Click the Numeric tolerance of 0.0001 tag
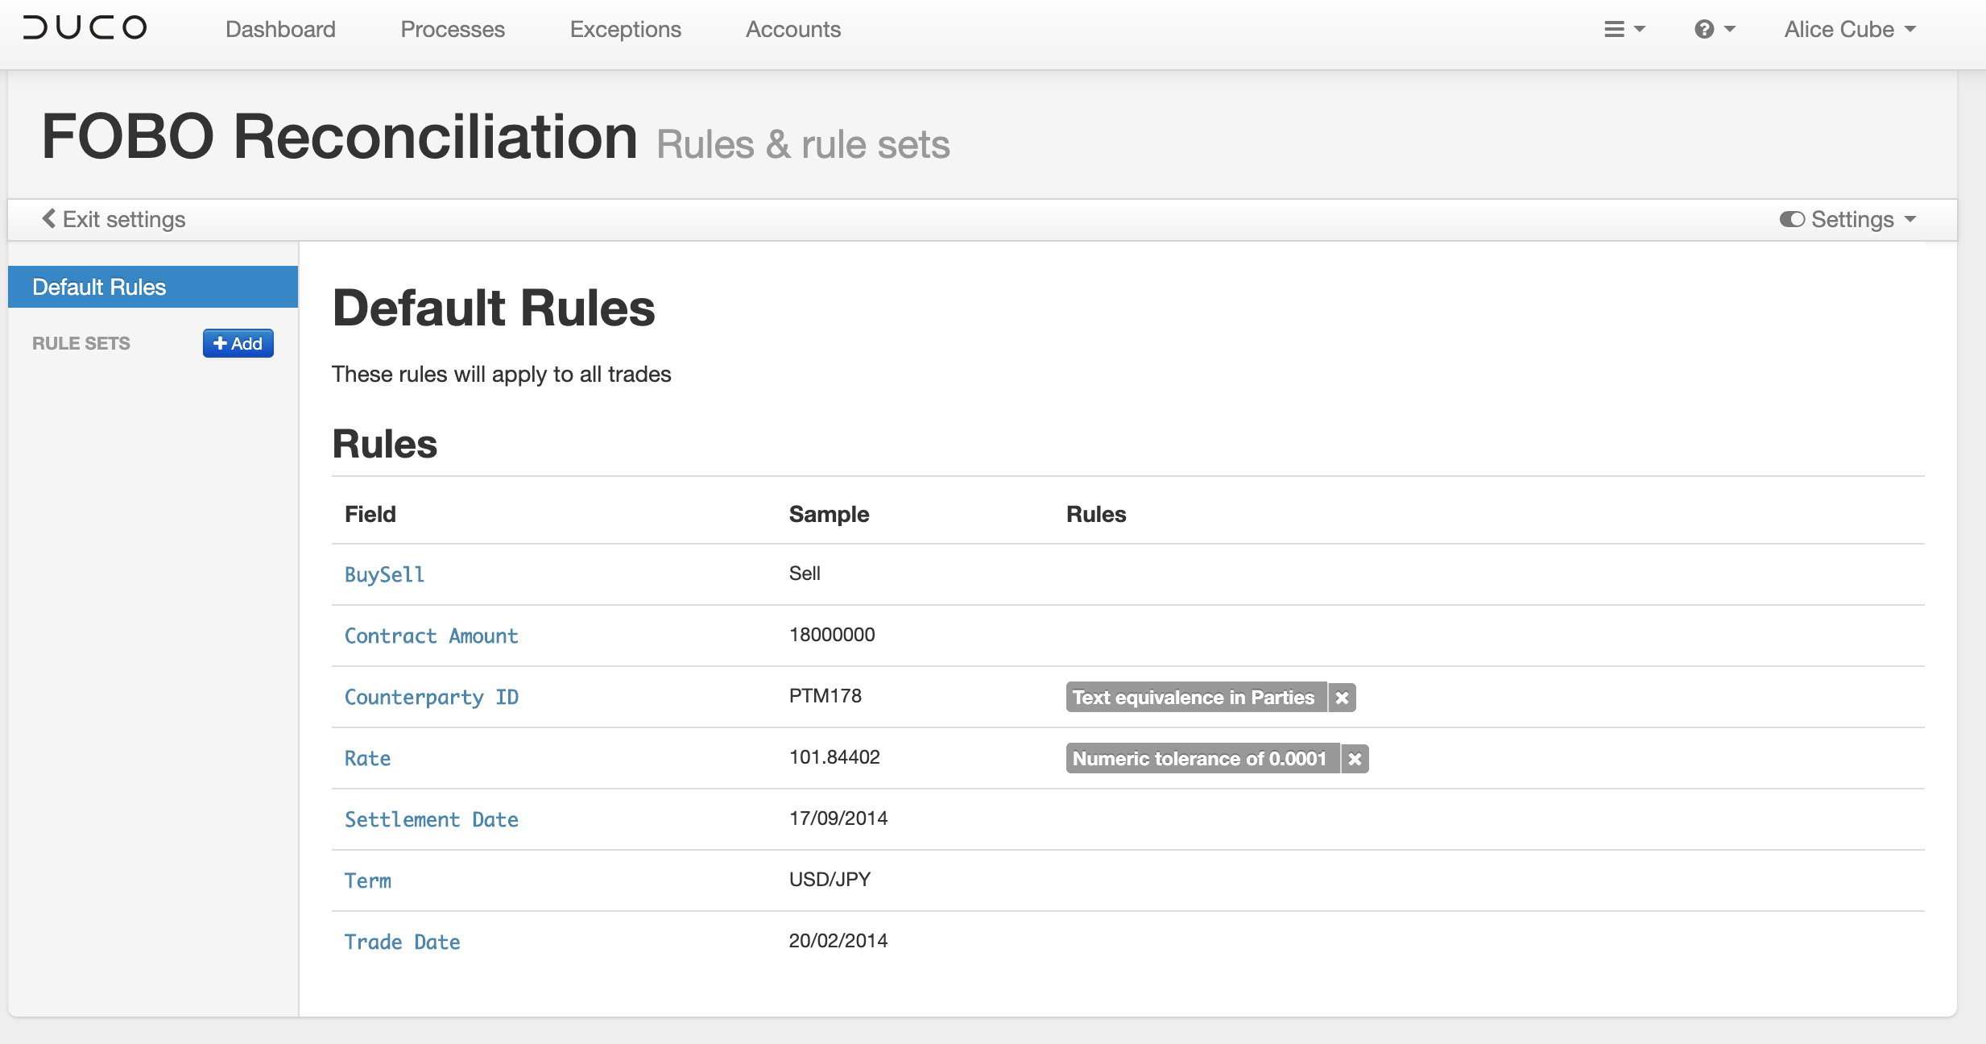1986x1044 pixels. (1202, 759)
